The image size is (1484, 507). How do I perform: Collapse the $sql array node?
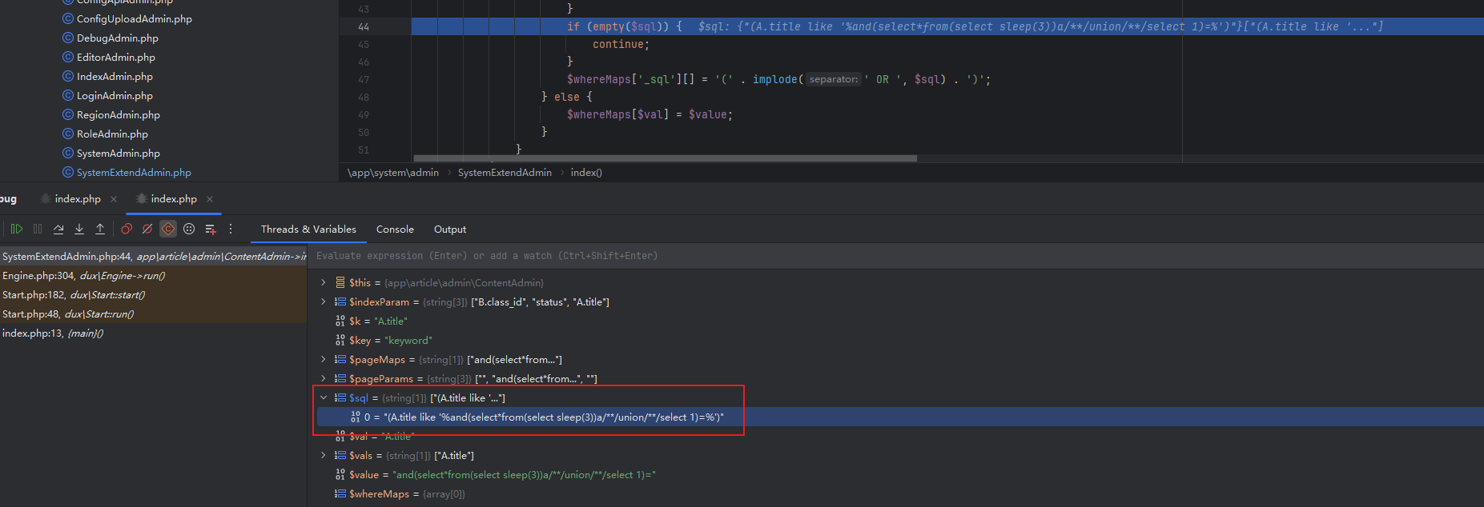(x=324, y=397)
